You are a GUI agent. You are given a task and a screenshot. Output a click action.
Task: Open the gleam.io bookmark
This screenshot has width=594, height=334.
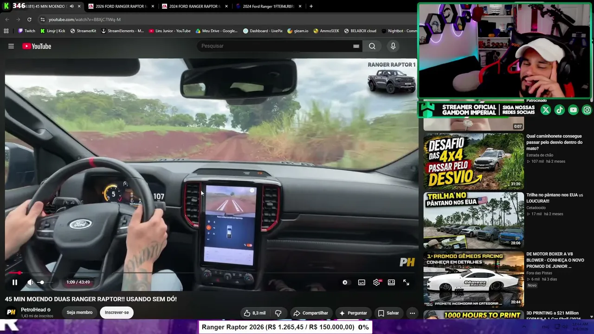(x=298, y=31)
